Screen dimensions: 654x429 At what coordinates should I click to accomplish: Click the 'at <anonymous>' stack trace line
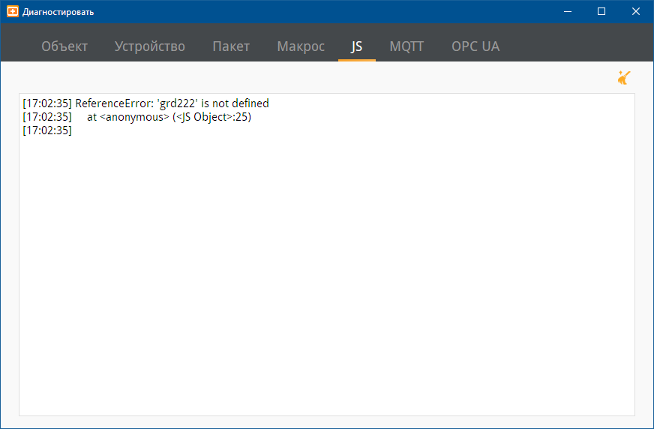[136, 117]
